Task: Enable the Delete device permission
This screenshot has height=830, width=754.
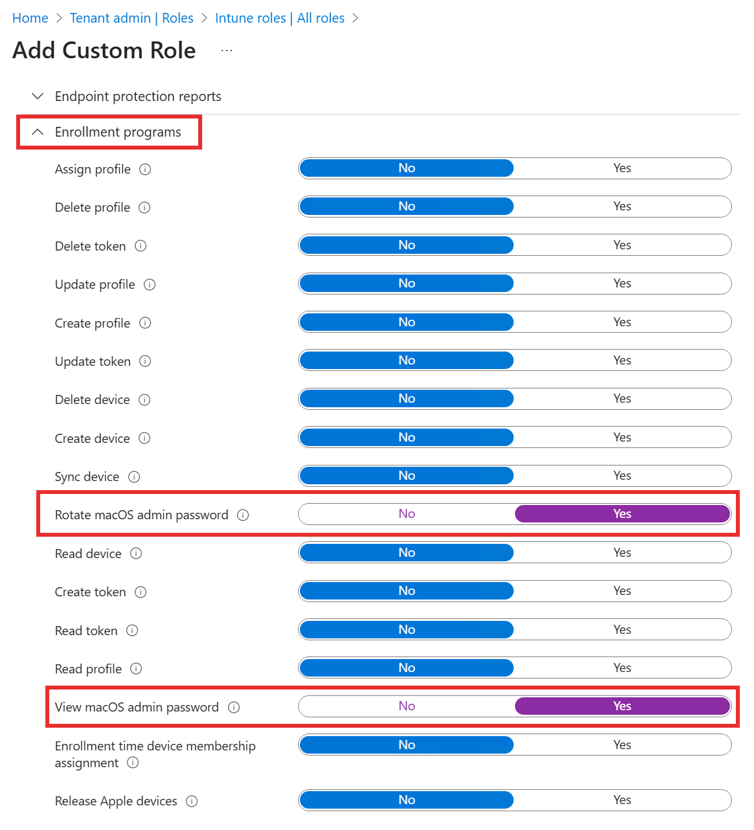Action: [x=622, y=398]
